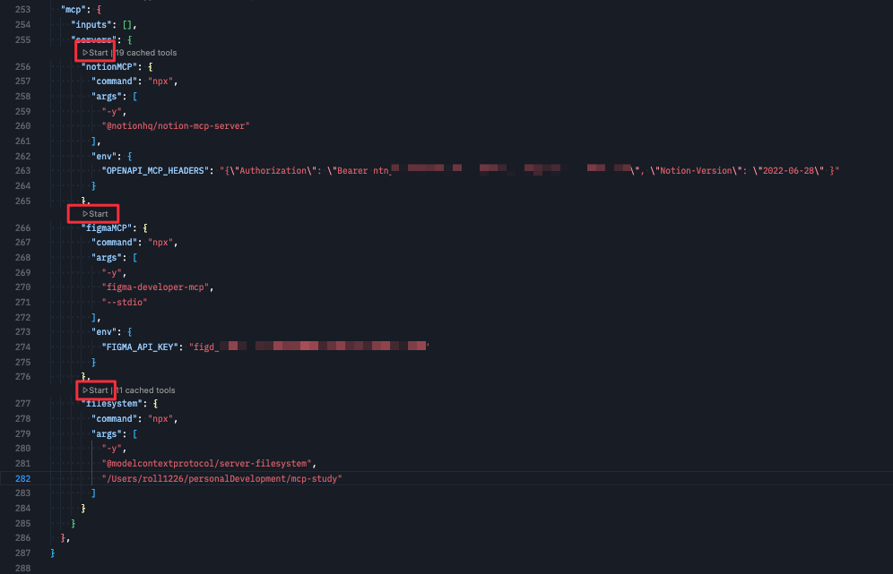Viewport: 893px width, 574px height.
Task: Click line number 282 in the gutter
Action: point(22,478)
